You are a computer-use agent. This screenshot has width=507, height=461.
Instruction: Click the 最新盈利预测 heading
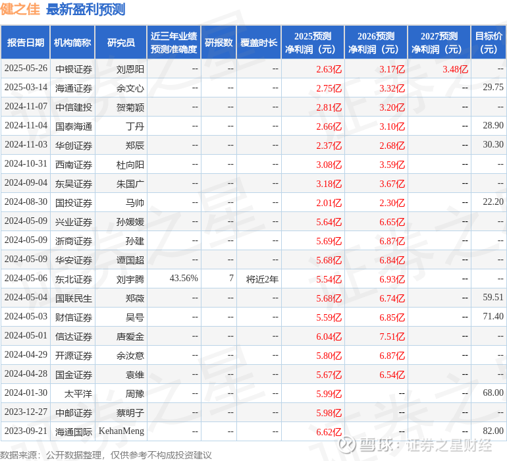click(x=86, y=9)
